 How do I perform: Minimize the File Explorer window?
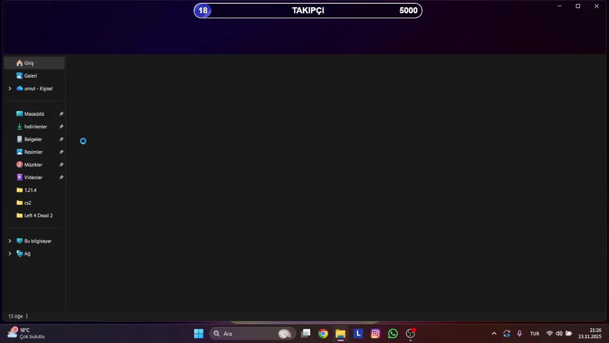point(560,6)
